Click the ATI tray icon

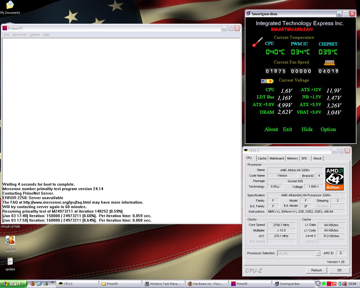tap(334, 284)
